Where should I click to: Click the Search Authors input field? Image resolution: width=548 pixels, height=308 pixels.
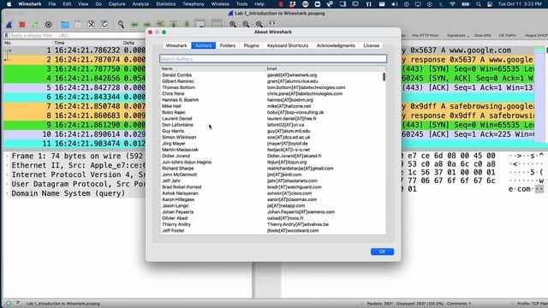(273, 59)
